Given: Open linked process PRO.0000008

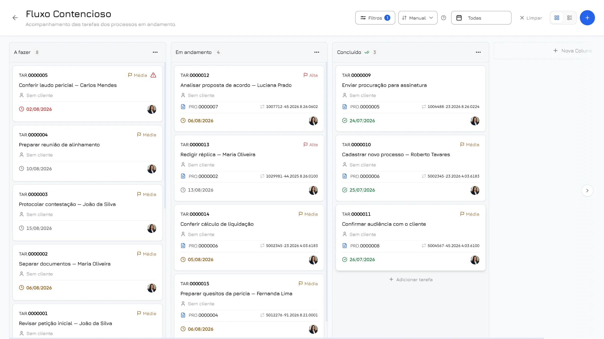Looking at the screenshot, I should 365,246.
